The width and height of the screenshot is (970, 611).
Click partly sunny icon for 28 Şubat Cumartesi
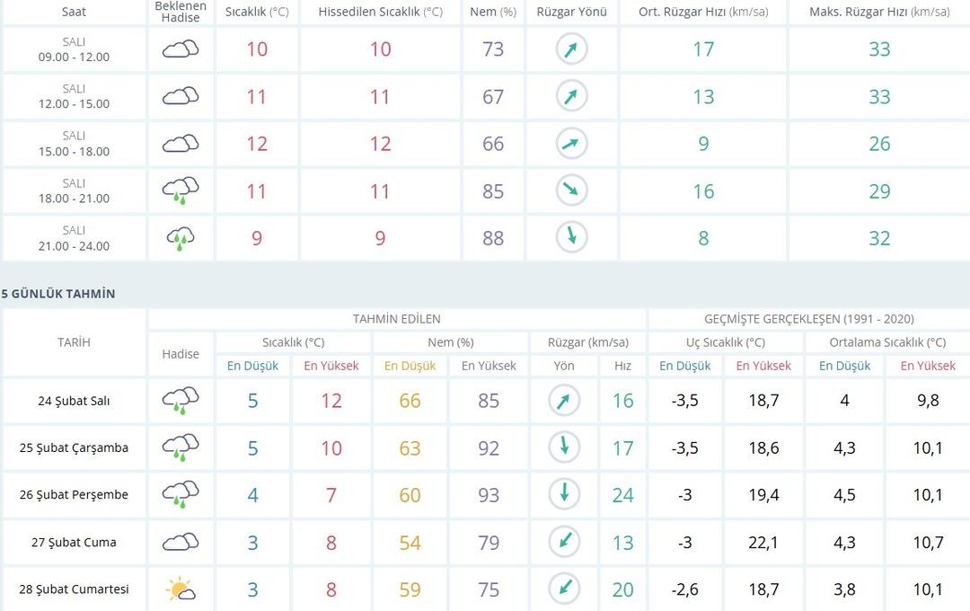pyautogui.click(x=181, y=589)
